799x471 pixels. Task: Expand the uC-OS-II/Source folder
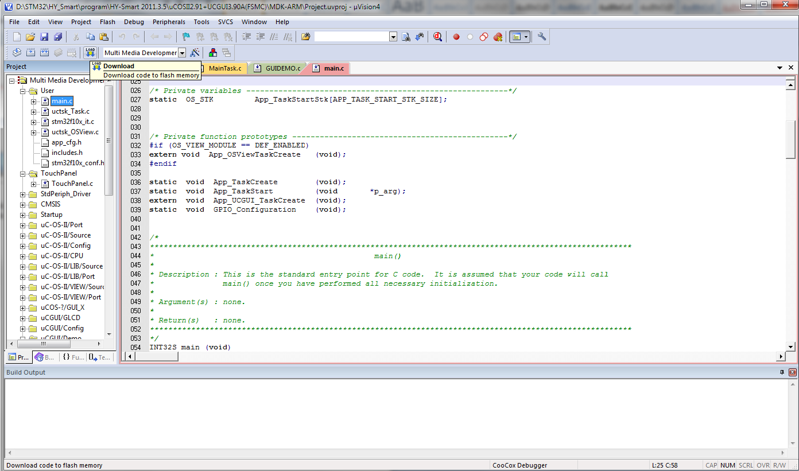tap(23, 235)
